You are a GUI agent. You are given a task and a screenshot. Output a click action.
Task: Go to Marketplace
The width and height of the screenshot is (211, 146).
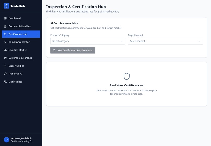(x=21, y=82)
